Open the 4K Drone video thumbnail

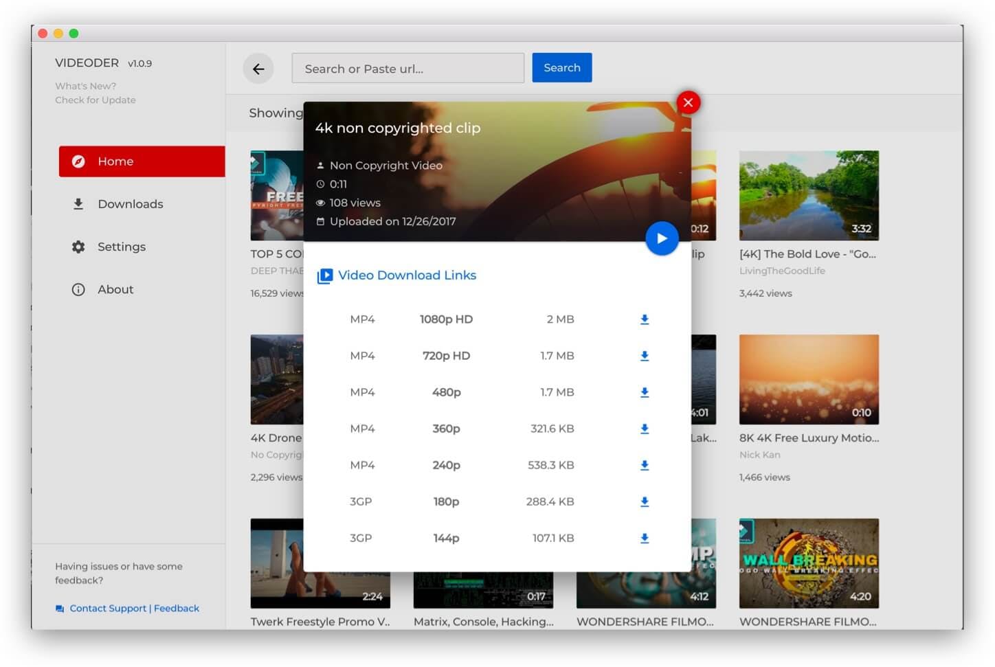click(277, 379)
